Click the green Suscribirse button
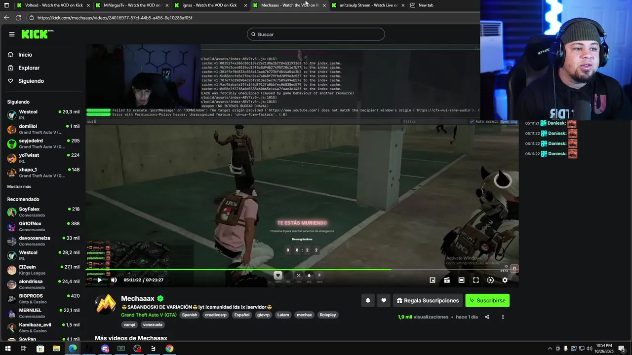 pyautogui.click(x=487, y=300)
